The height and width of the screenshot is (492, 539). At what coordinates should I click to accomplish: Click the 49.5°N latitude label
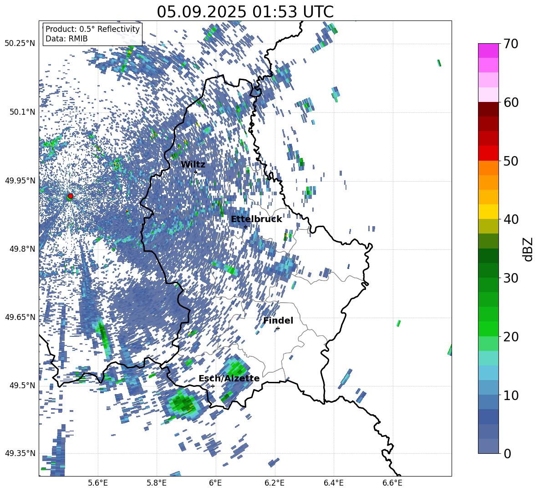[x=22, y=385]
